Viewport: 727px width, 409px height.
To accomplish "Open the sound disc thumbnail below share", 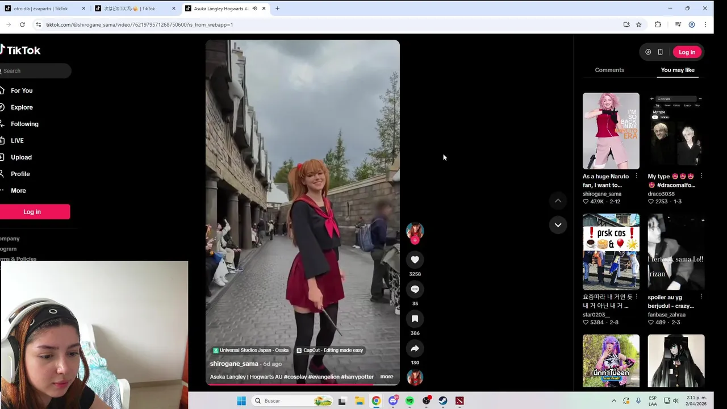I will [x=415, y=377].
